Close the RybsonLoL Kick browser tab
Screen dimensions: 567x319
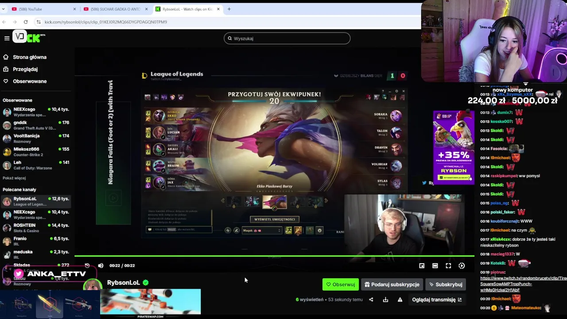(x=218, y=9)
